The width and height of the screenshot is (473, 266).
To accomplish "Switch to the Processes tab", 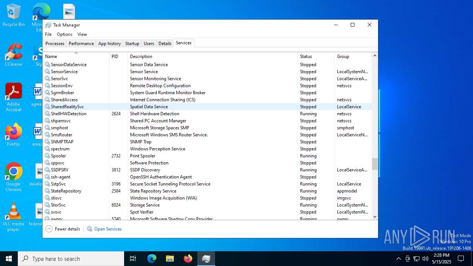I will coord(55,44).
